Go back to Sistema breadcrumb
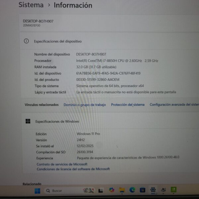Screen dimensions: 199x199 (31, 5)
